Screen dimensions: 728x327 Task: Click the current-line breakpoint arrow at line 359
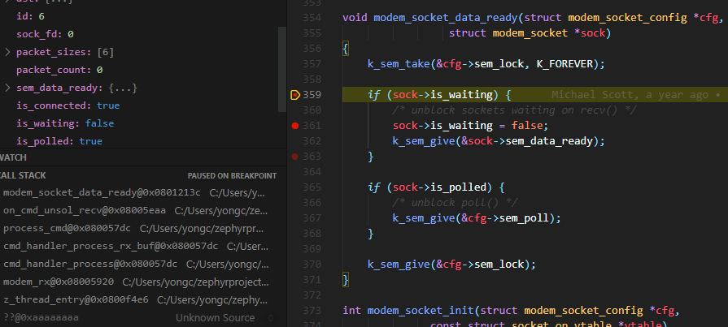tap(295, 95)
